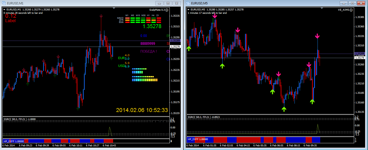Close the EURUSD,M5 chart window

[361, 3]
